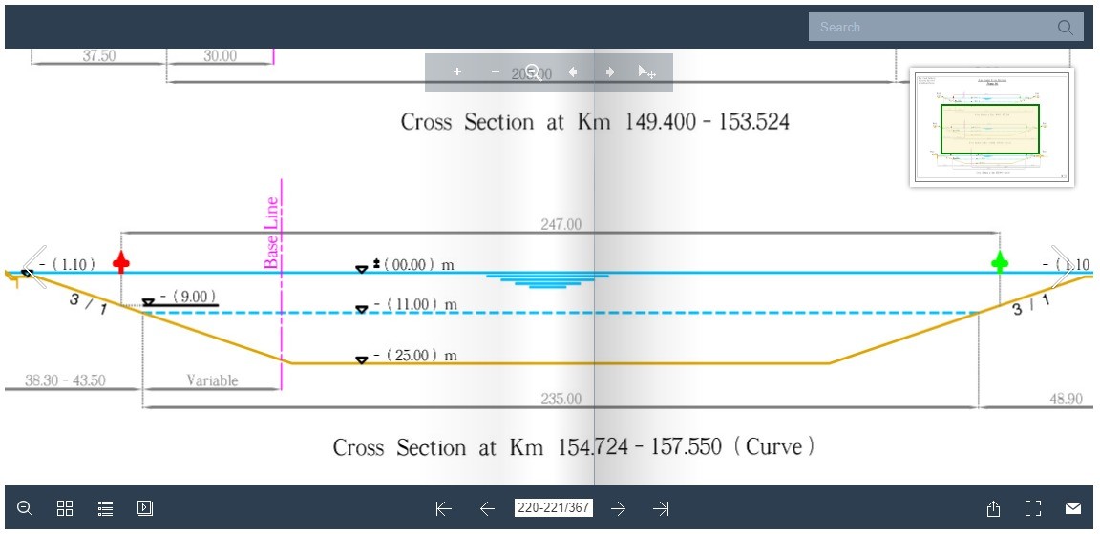Image resolution: width=1100 pixels, height=534 pixels.
Task: Start the autoplay slideshow
Action: (145, 508)
